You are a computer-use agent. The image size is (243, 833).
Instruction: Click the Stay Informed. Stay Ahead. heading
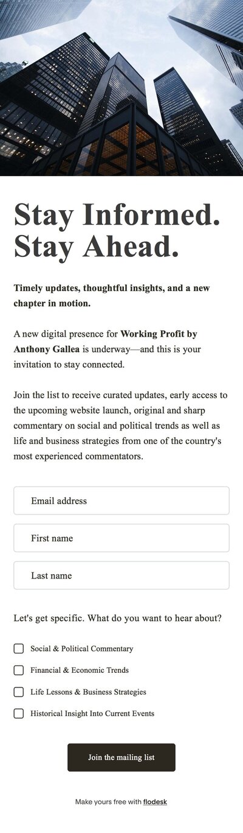tap(117, 230)
